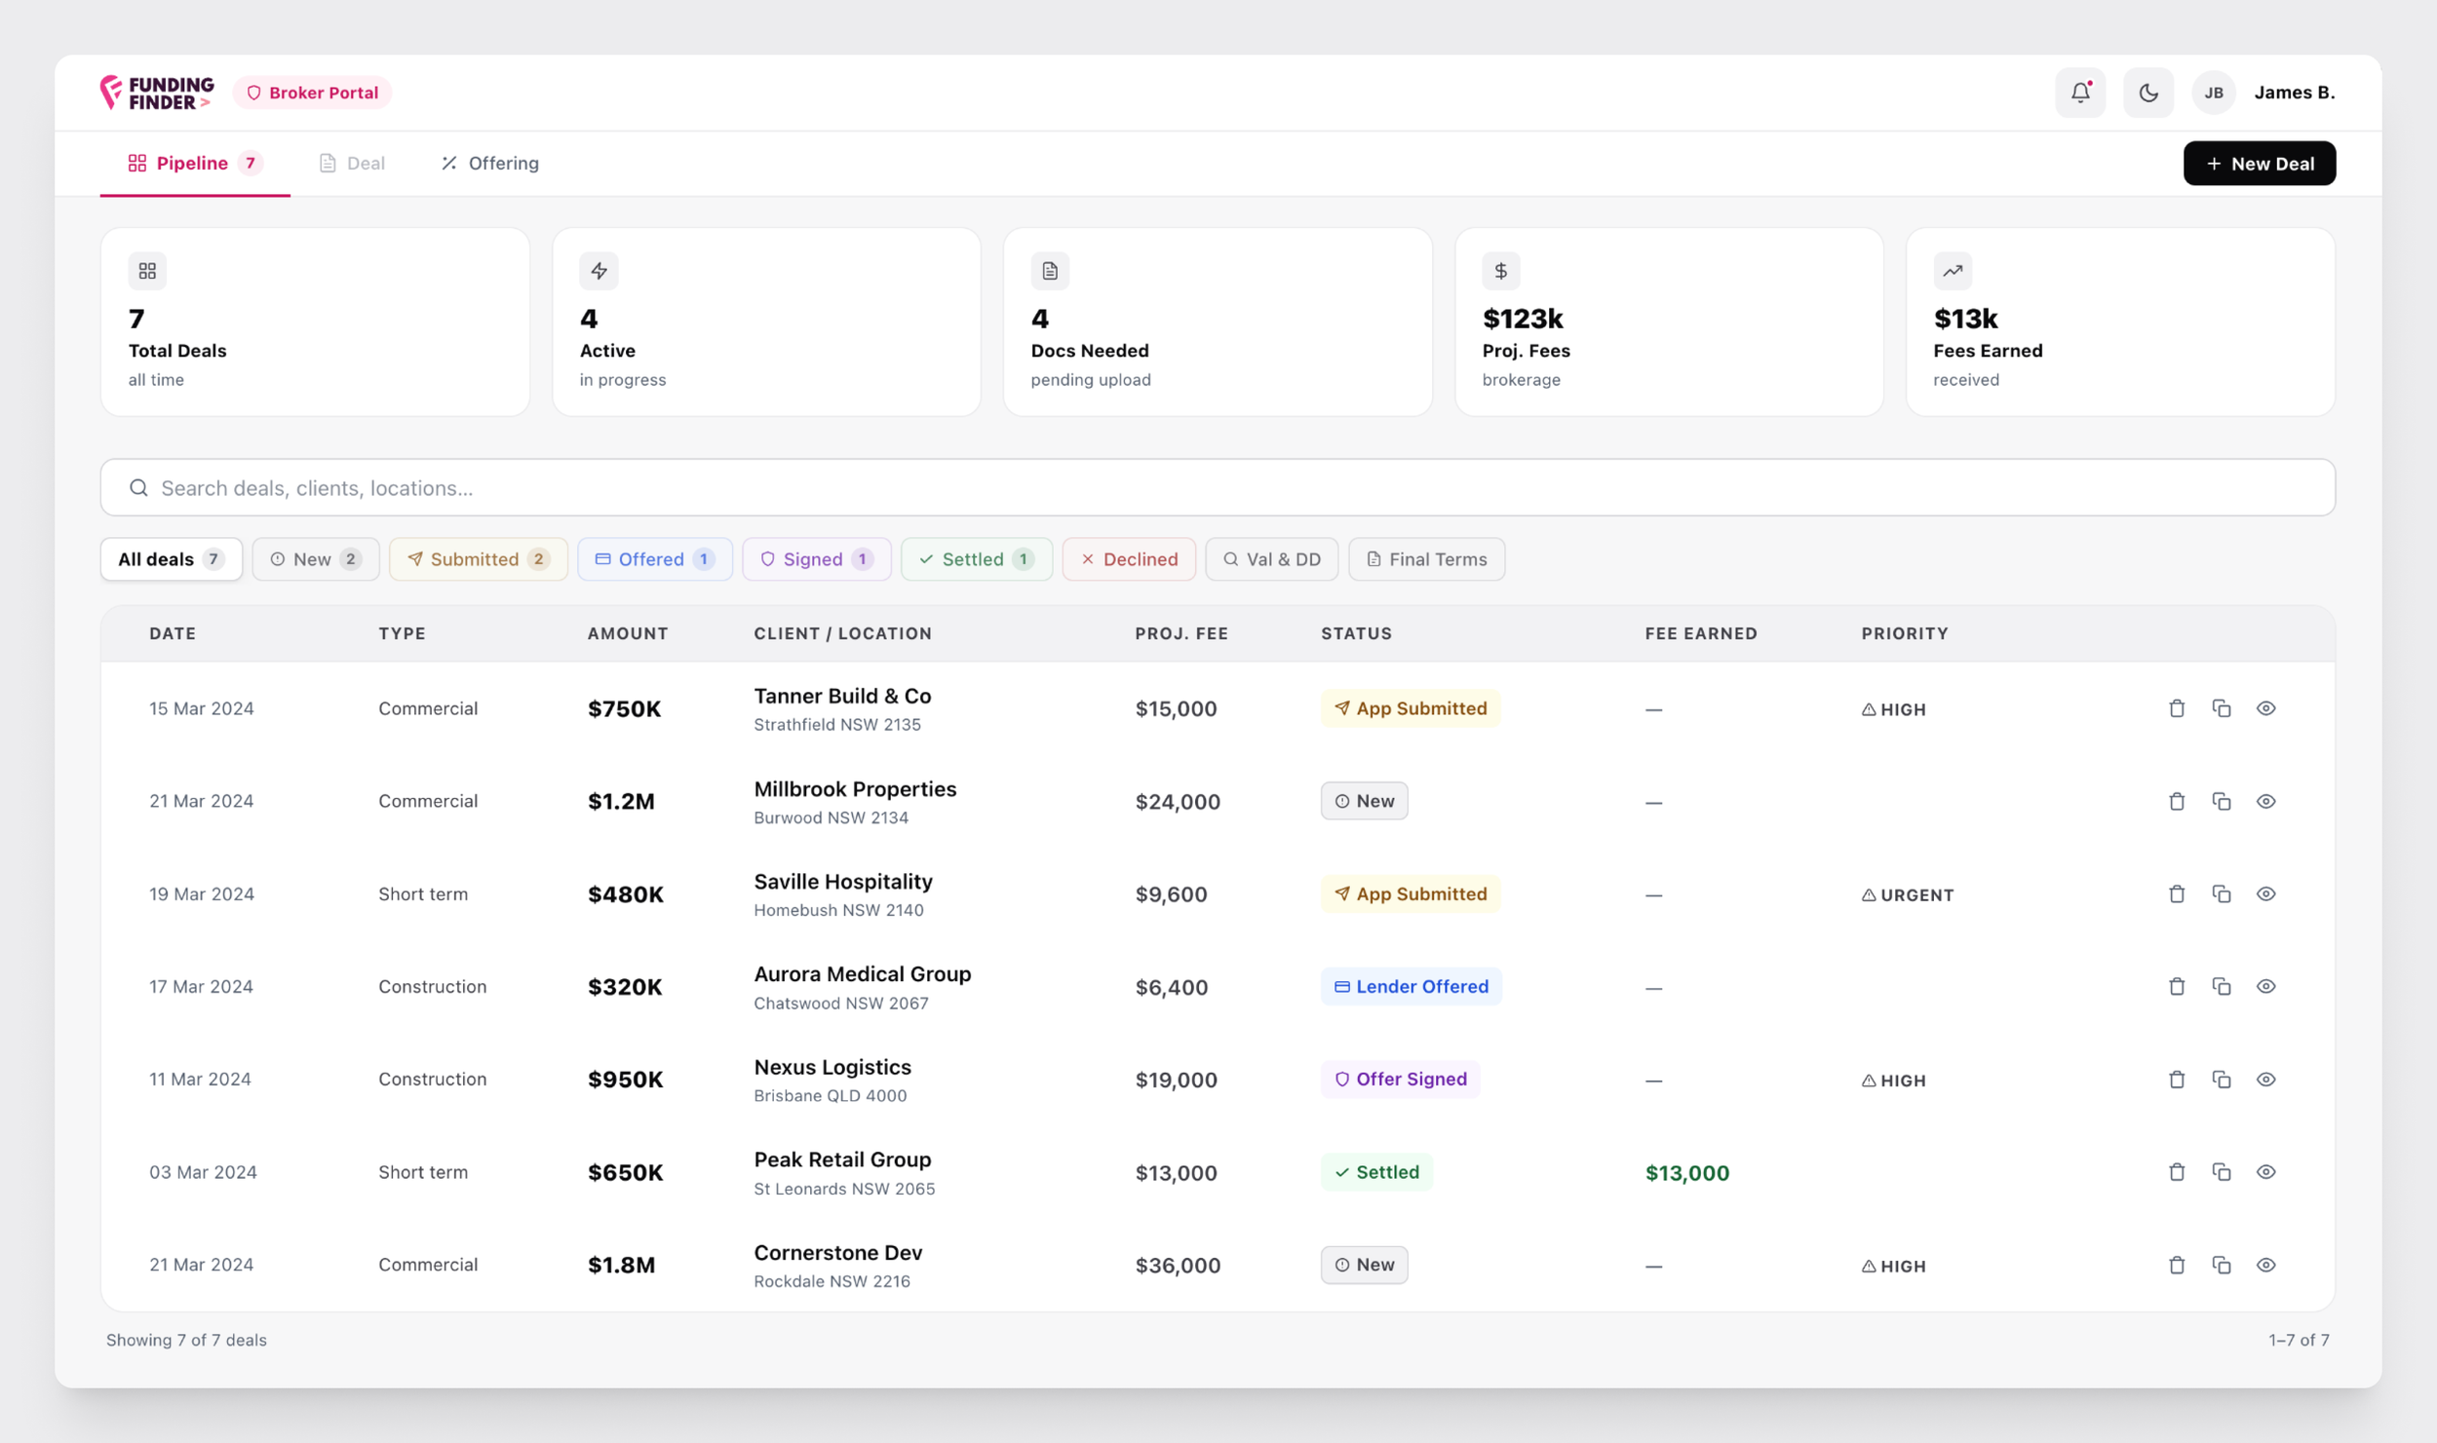
Task: Copy the Nexus Logistics deal
Action: coord(2221,1079)
